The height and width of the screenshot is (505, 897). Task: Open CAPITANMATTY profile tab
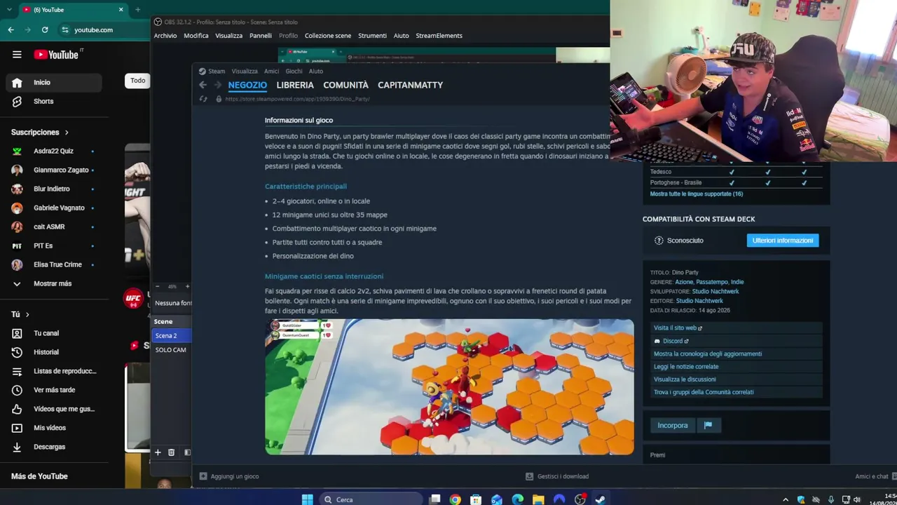tap(410, 85)
